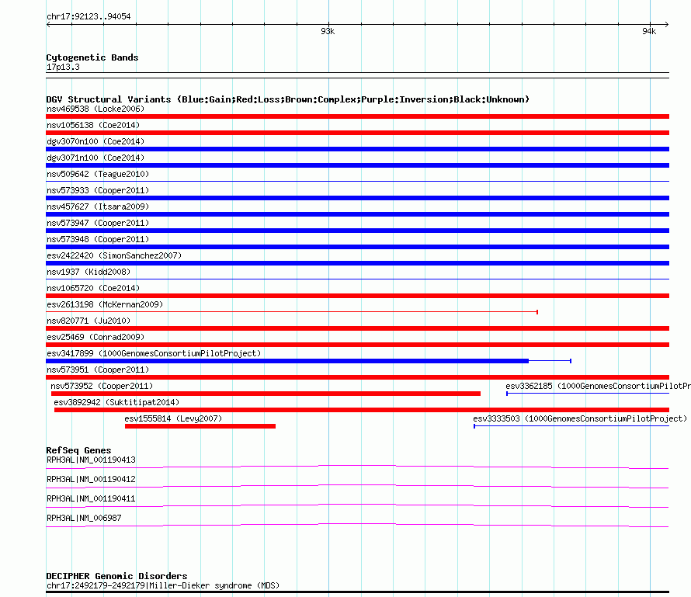Open RPH3AL|NM_001190412 gene transcript
Viewport: 691px width, 597px height.
pyautogui.click(x=91, y=479)
